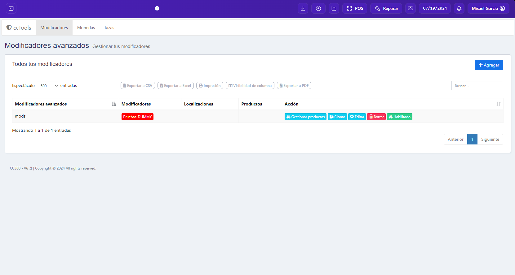515x275 pixels.
Task: Click the Modificadores column header
Action: (150, 104)
